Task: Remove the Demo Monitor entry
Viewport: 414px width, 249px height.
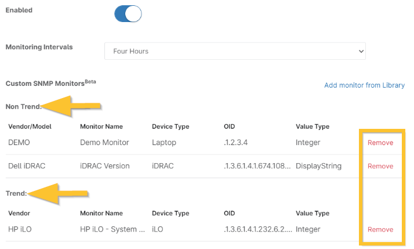Action: pos(380,143)
